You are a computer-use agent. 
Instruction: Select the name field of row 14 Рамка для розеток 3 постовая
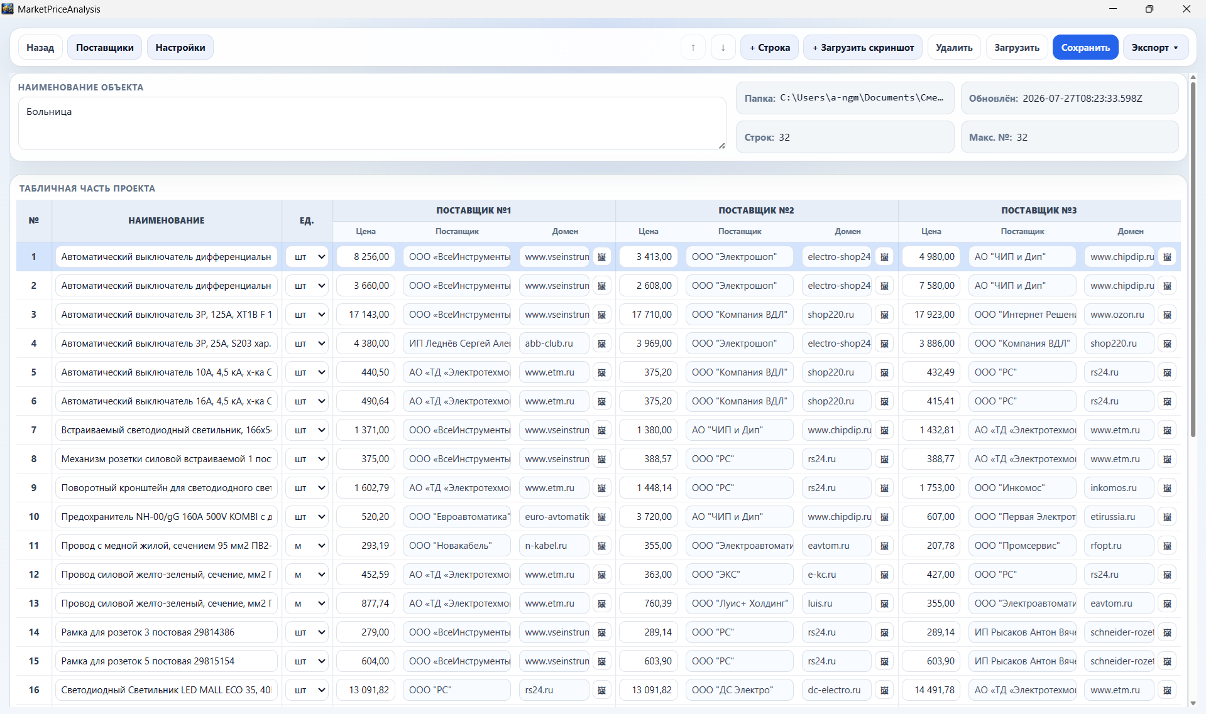(x=167, y=632)
